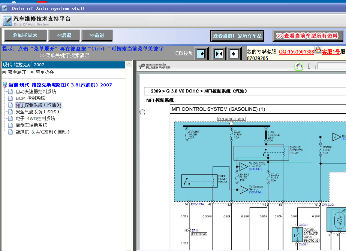Viewport: 346px width, 251px height.
Task: Open BCM 控制系统 tree item
Action: [30, 98]
